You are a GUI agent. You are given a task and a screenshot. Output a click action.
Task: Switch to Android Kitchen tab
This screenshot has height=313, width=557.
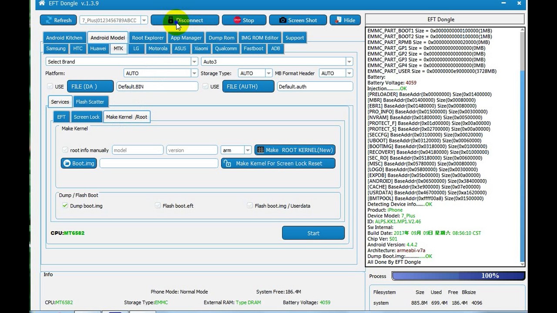[64, 38]
